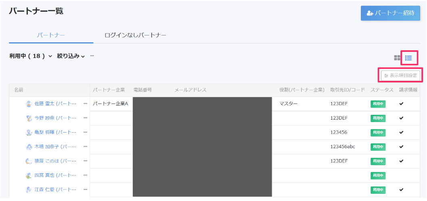The image size is (427, 201).
Task: Open the 絞り込み filter dropdown
Action: [71, 56]
